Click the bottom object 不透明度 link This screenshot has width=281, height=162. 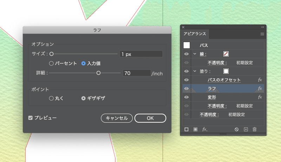209,115
